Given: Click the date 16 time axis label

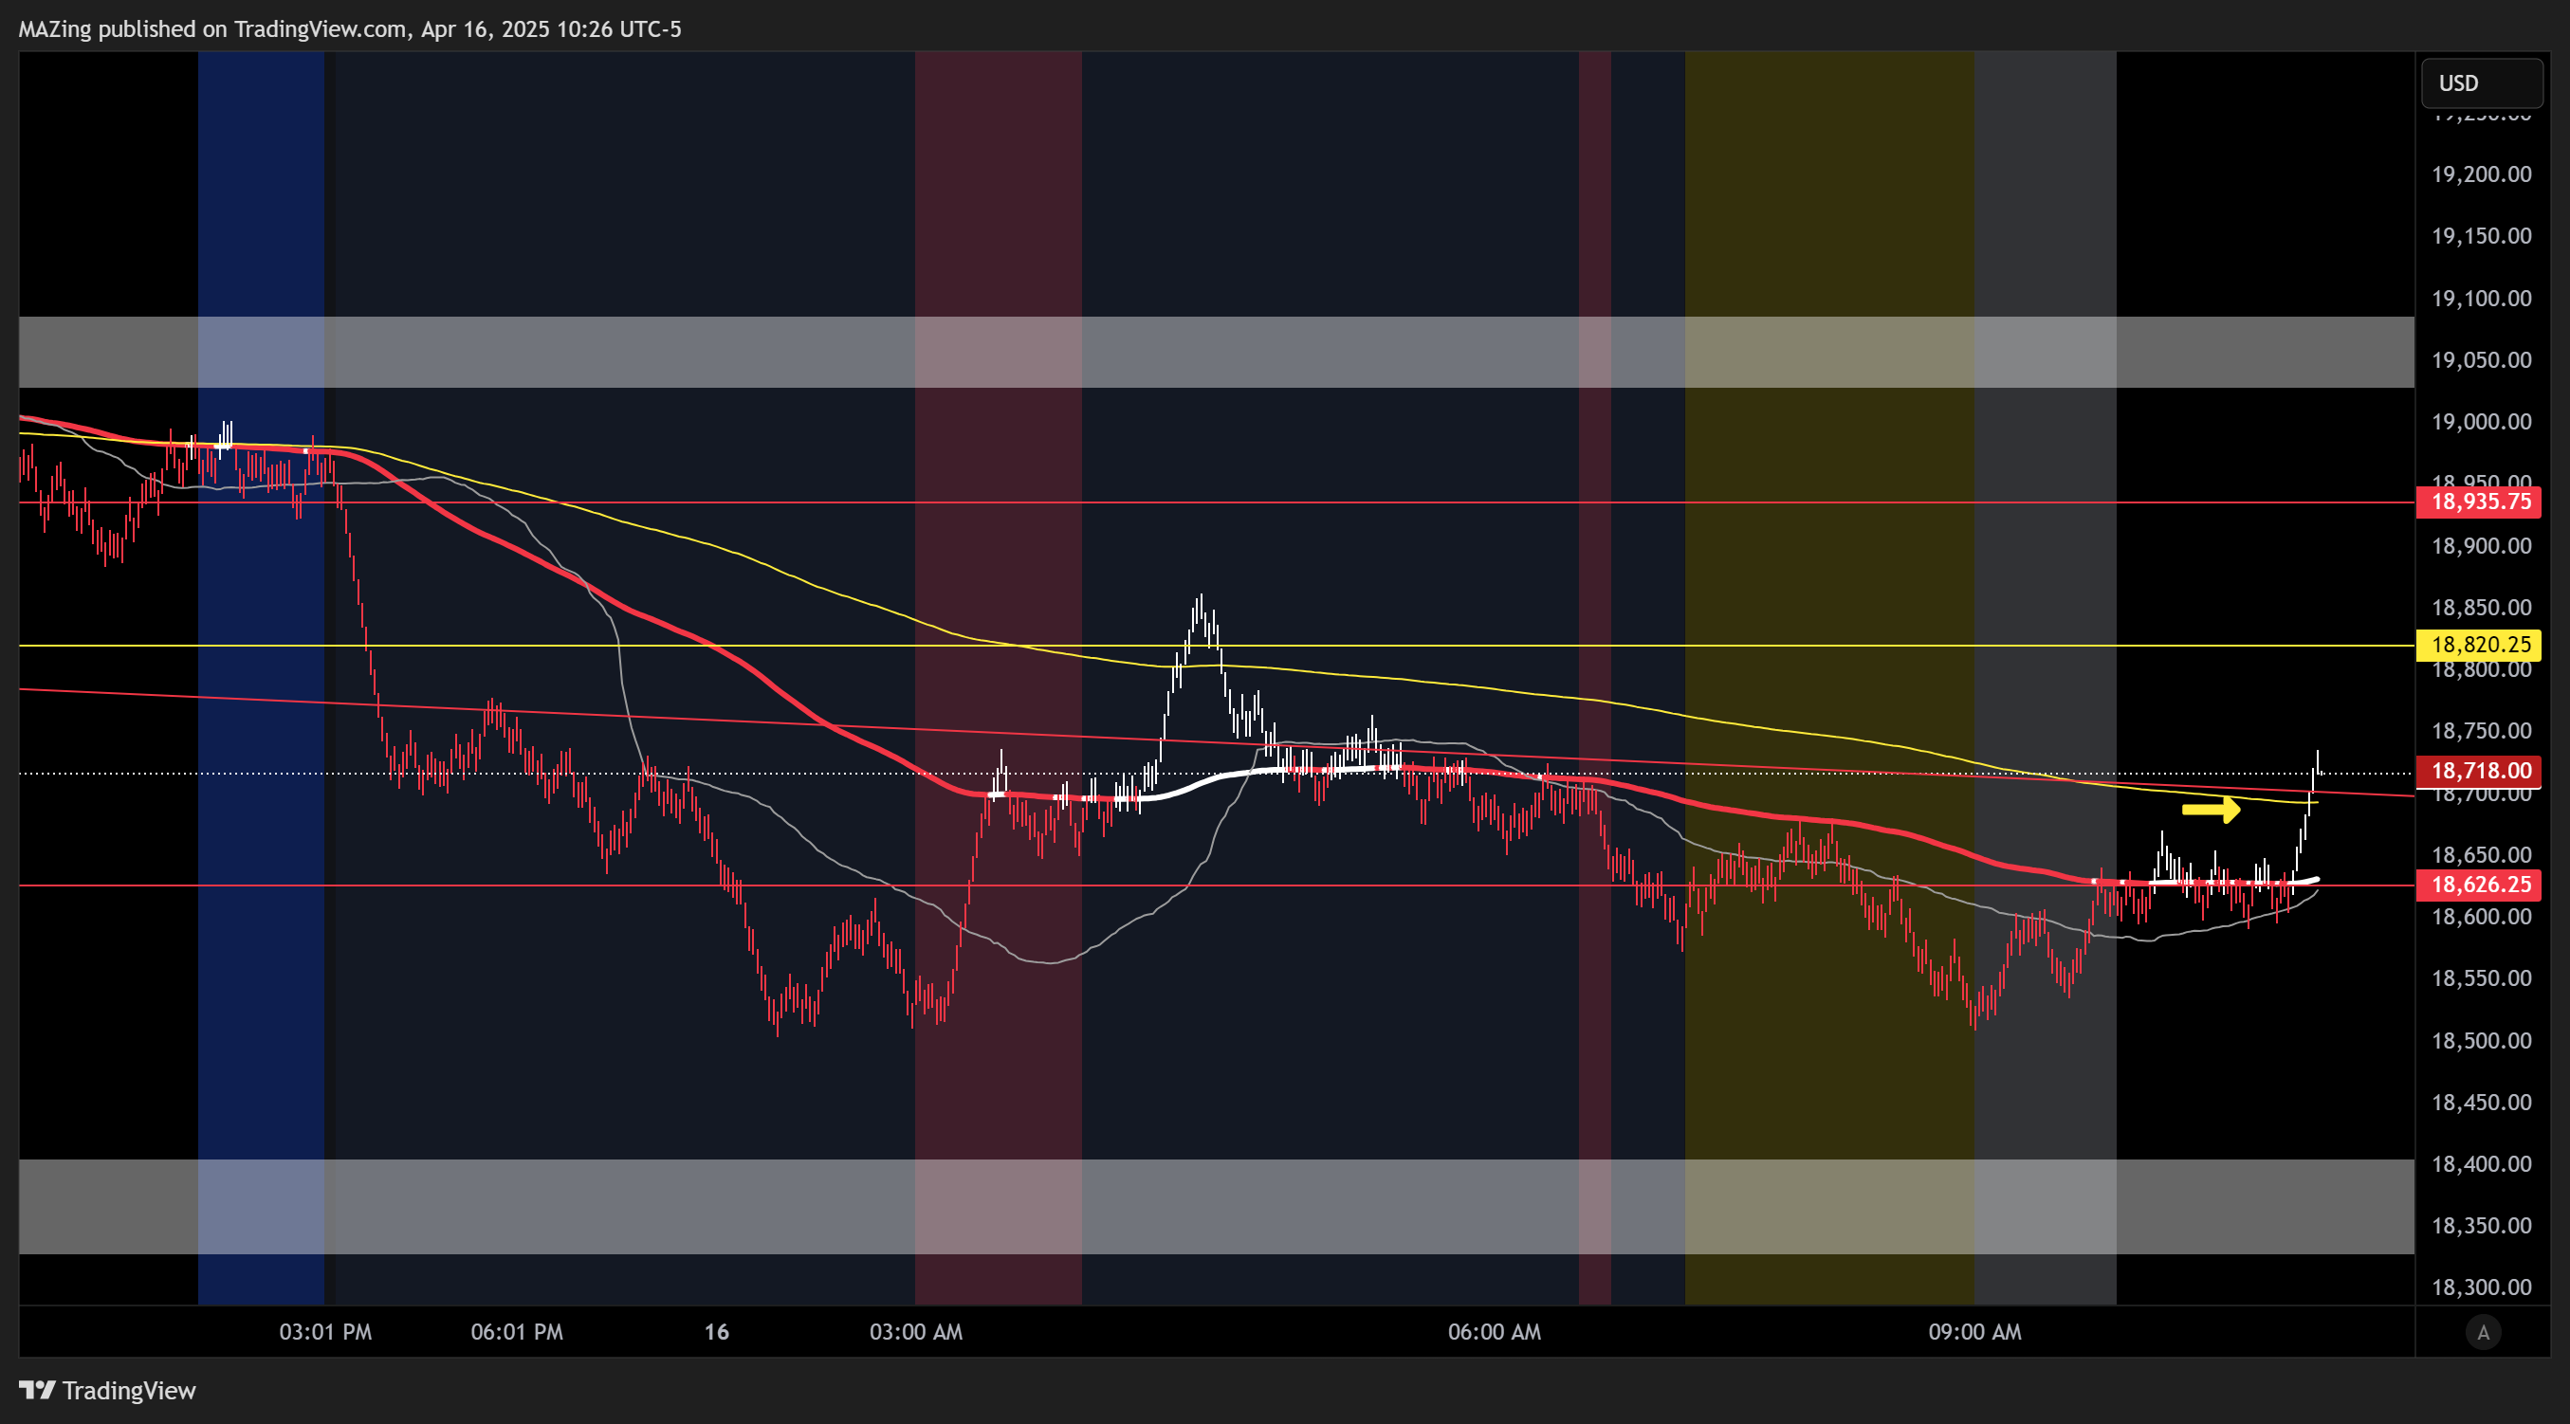Looking at the screenshot, I should pos(716,1332).
